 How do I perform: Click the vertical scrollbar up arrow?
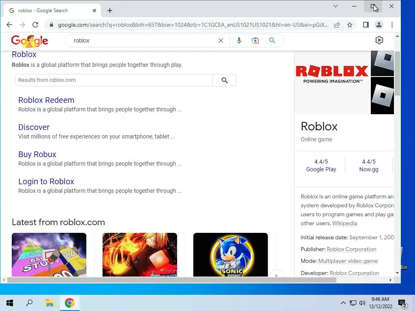coord(397,36)
